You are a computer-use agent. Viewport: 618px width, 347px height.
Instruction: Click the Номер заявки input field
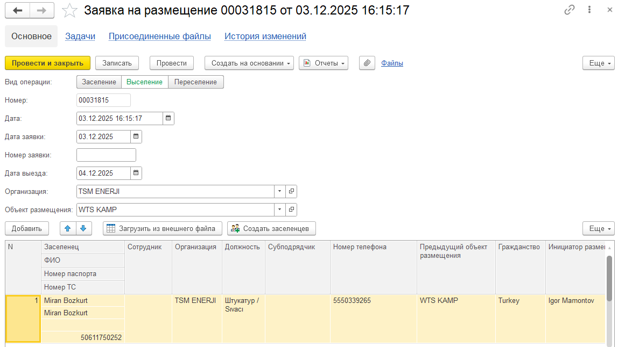[106, 155]
